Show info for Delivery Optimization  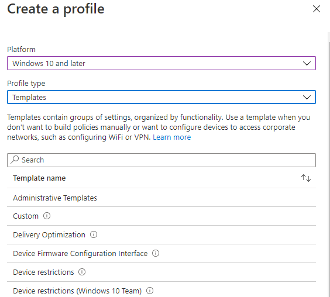(x=94, y=234)
